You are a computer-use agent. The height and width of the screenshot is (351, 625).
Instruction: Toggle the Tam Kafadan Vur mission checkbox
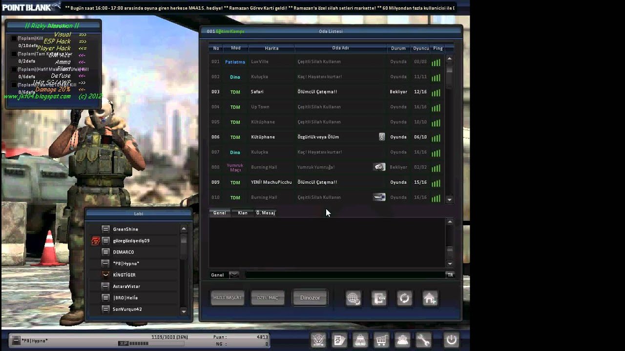tap(14, 54)
